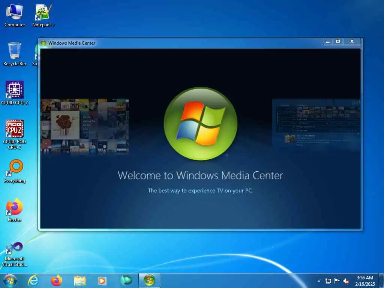384x288 pixels.
Task: Click the muted volume tray icon
Action: point(346,281)
